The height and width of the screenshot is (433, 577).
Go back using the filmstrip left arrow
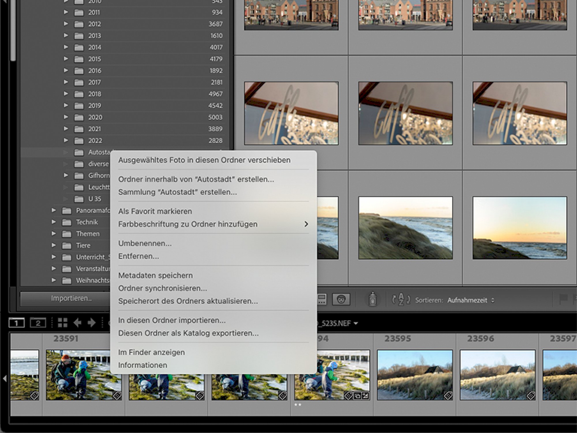tap(77, 323)
